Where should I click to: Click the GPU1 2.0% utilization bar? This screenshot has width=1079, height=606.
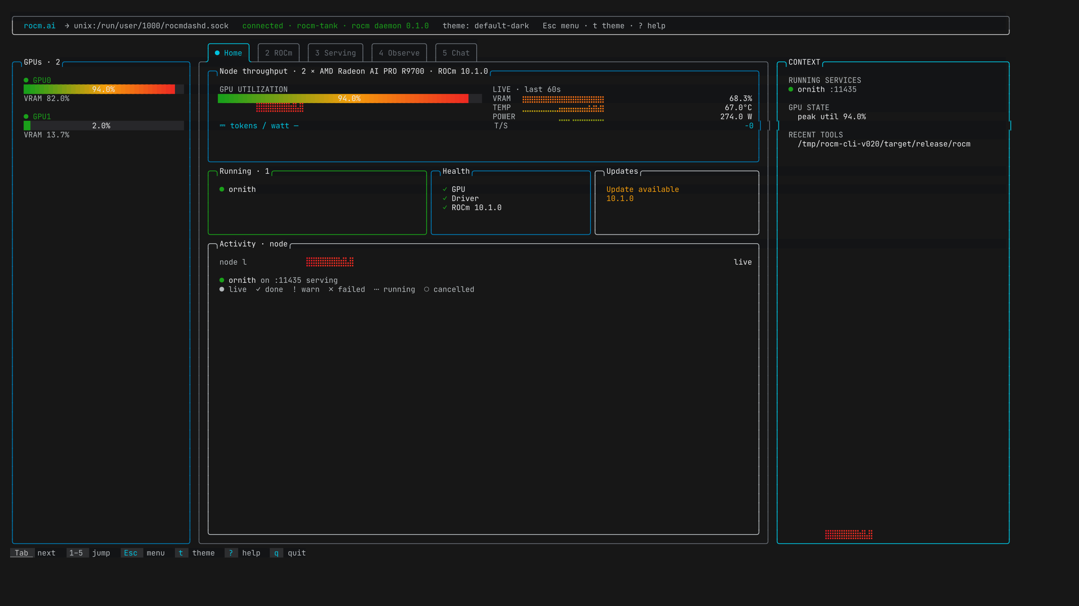tap(104, 126)
